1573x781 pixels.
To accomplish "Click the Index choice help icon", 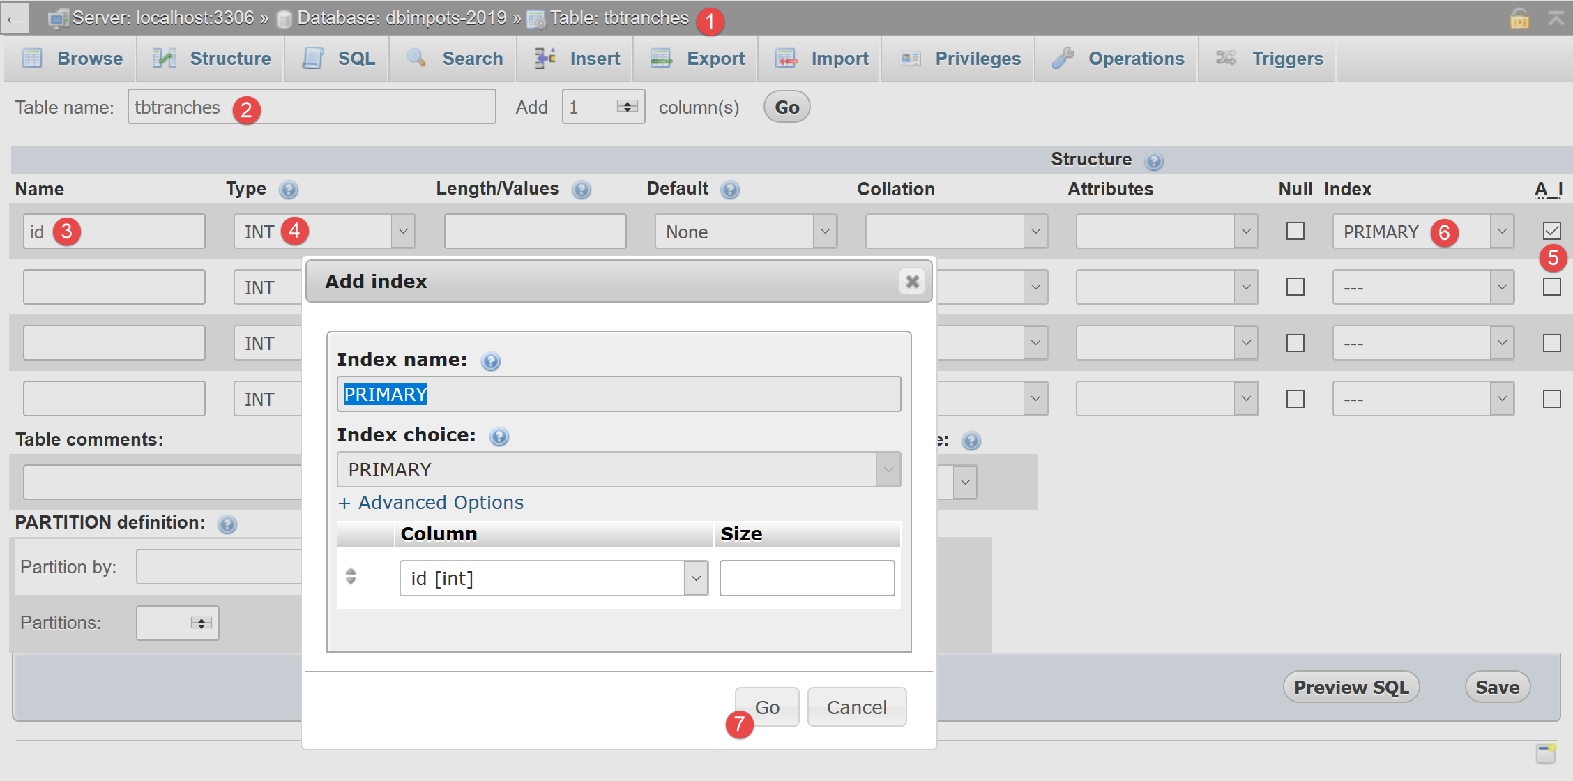I will [499, 437].
